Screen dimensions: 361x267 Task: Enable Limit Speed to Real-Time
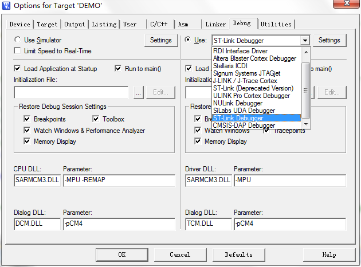click(x=17, y=50)
